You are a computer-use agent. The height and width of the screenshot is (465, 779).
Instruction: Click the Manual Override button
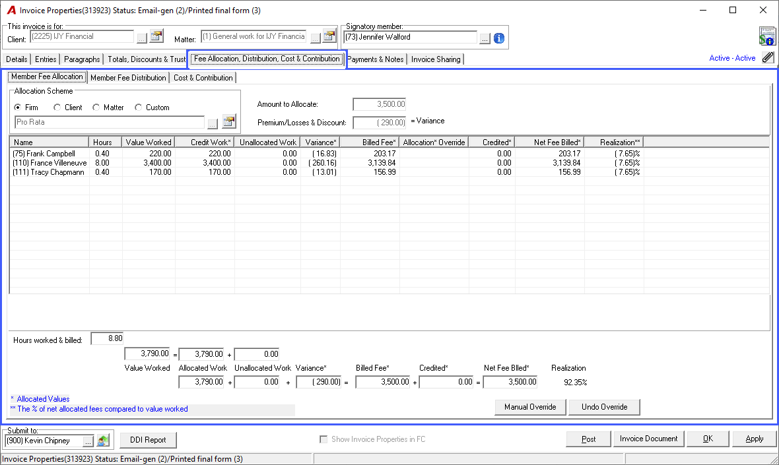pos(530,407)
